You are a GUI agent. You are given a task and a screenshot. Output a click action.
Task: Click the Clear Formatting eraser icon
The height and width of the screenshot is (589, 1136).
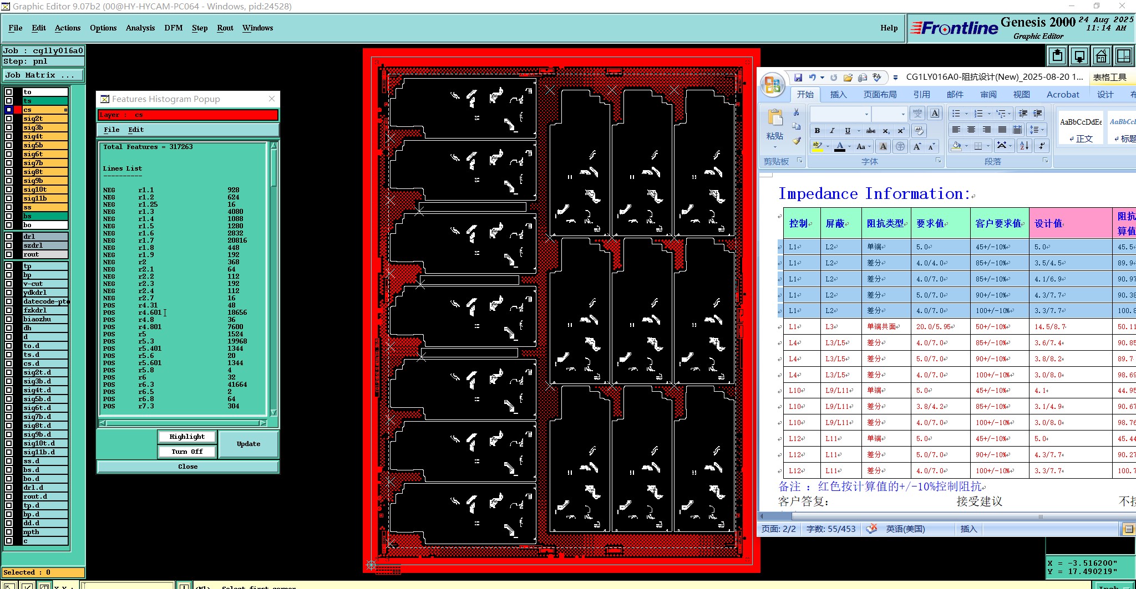(x=919, y=131)
